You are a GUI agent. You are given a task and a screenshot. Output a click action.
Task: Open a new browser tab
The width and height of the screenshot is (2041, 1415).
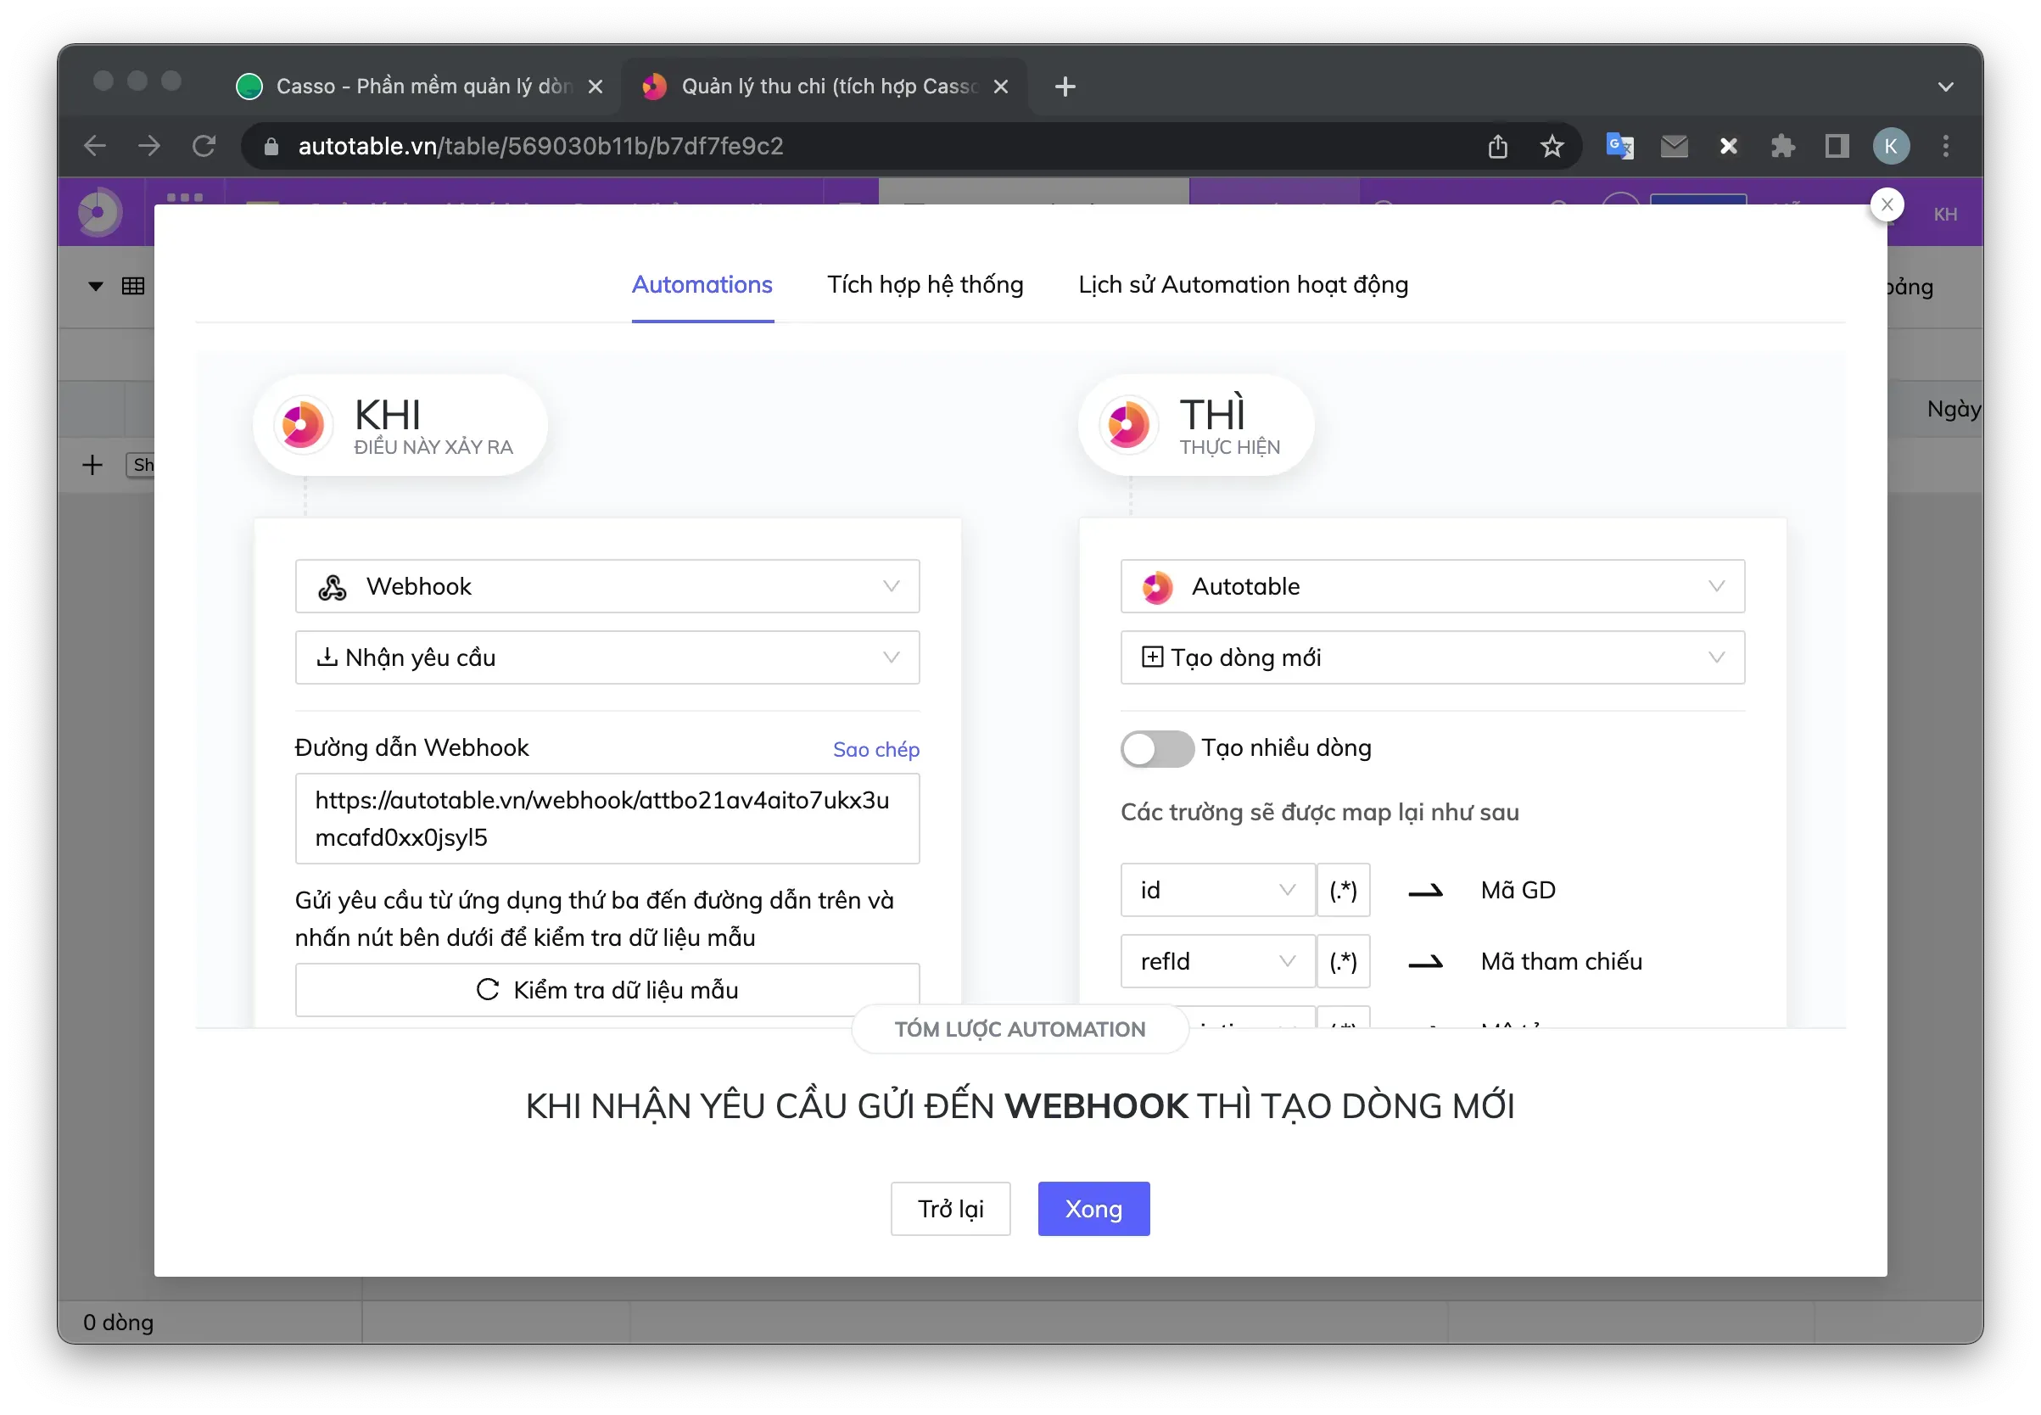point(1065,87)
